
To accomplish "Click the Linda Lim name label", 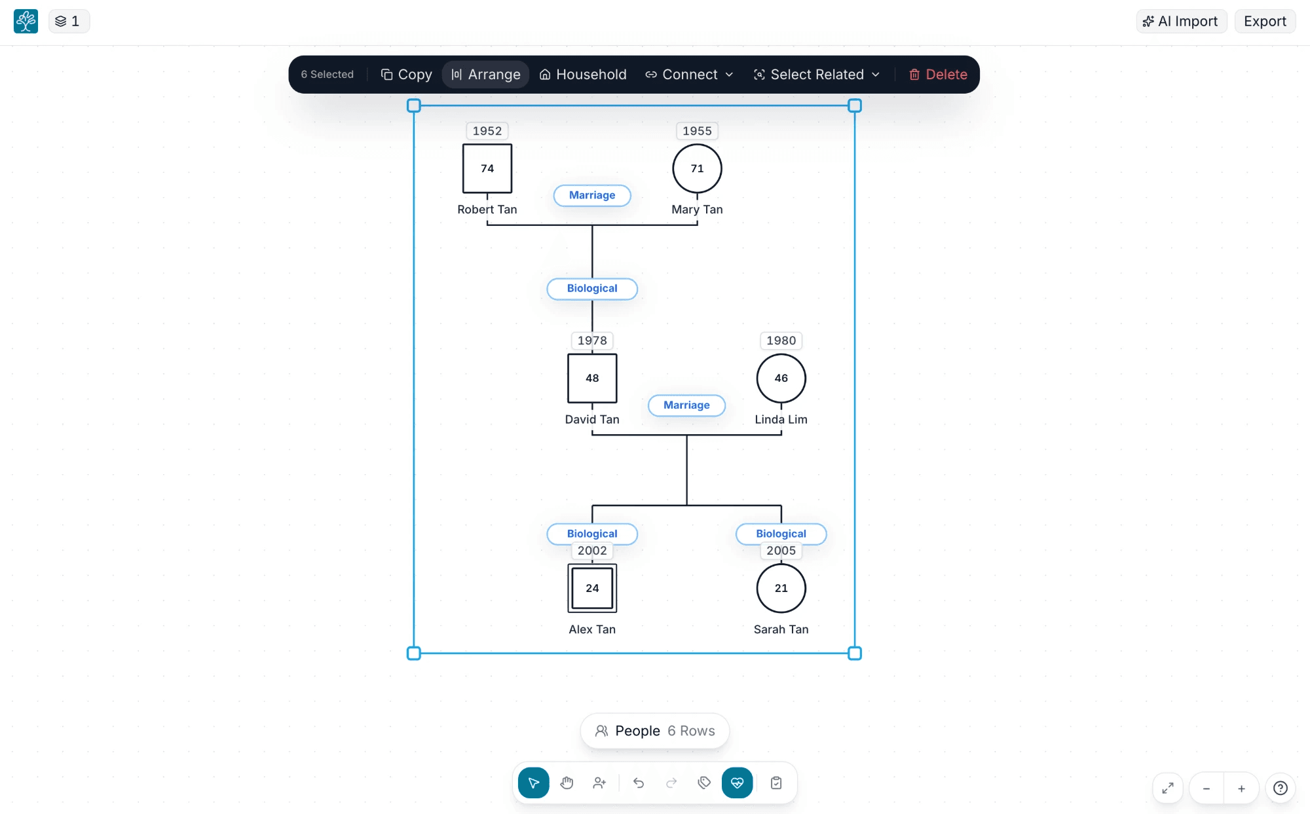I will [781, 419].
